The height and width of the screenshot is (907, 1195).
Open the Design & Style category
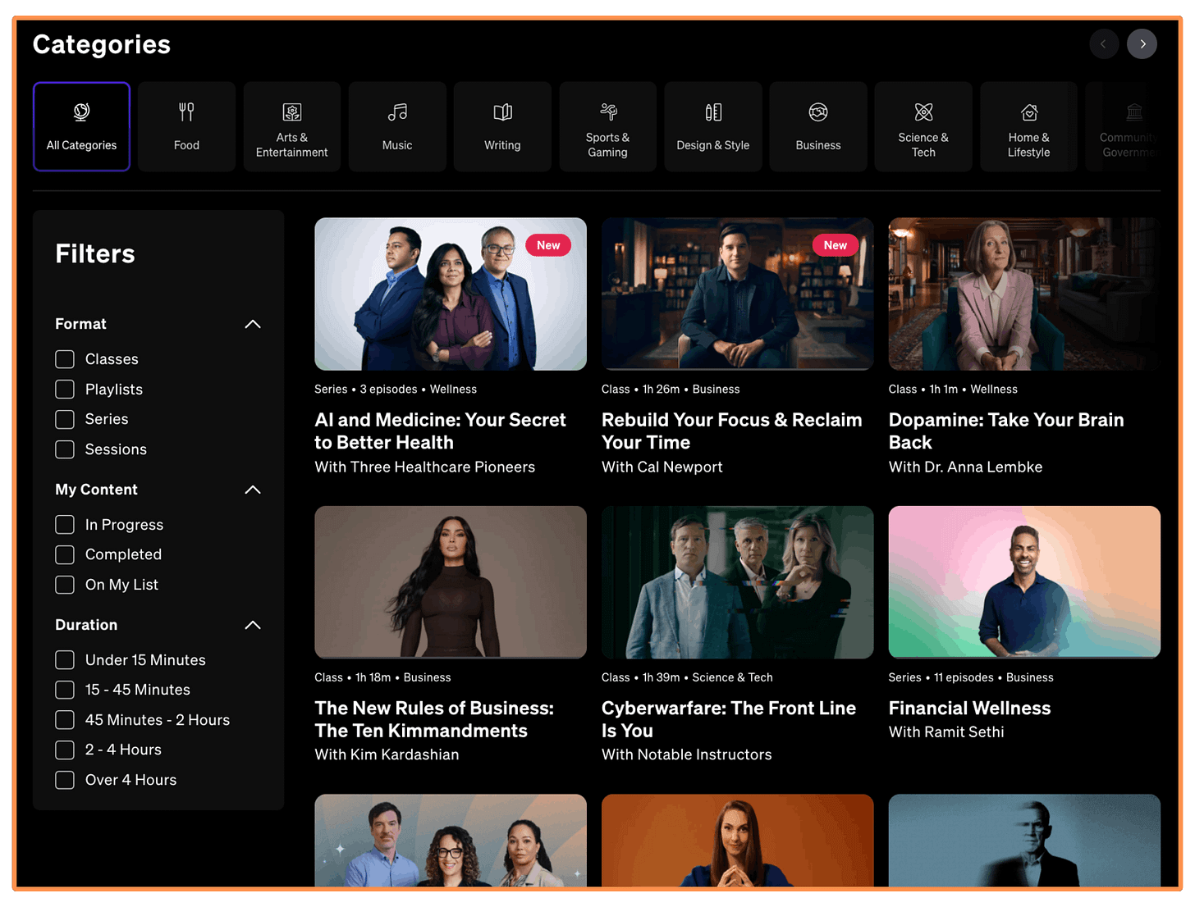coord(712,126)
